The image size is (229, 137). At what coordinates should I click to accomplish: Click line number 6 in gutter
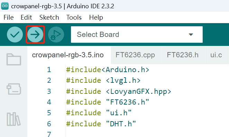49,124
